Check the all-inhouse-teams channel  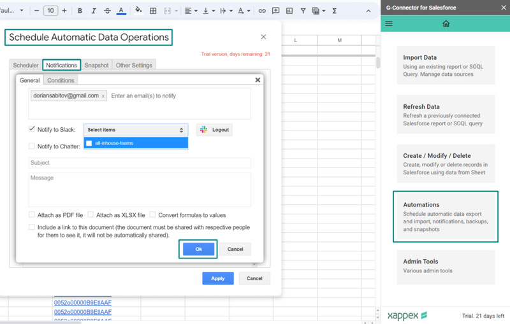tap(89, 143)
